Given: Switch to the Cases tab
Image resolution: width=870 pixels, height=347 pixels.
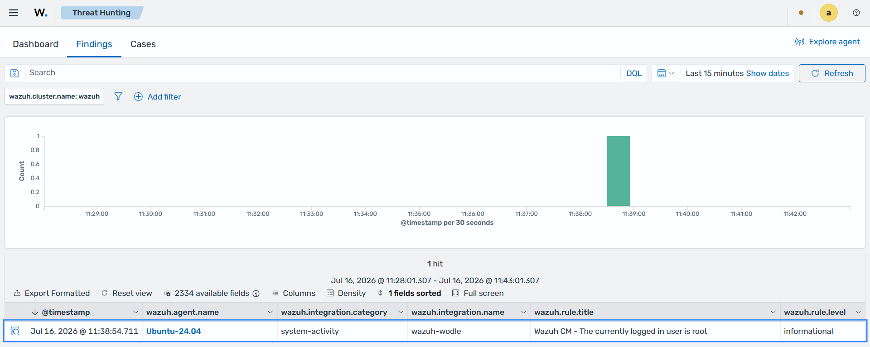Looking at the screenshot, I should pos(143,44).
